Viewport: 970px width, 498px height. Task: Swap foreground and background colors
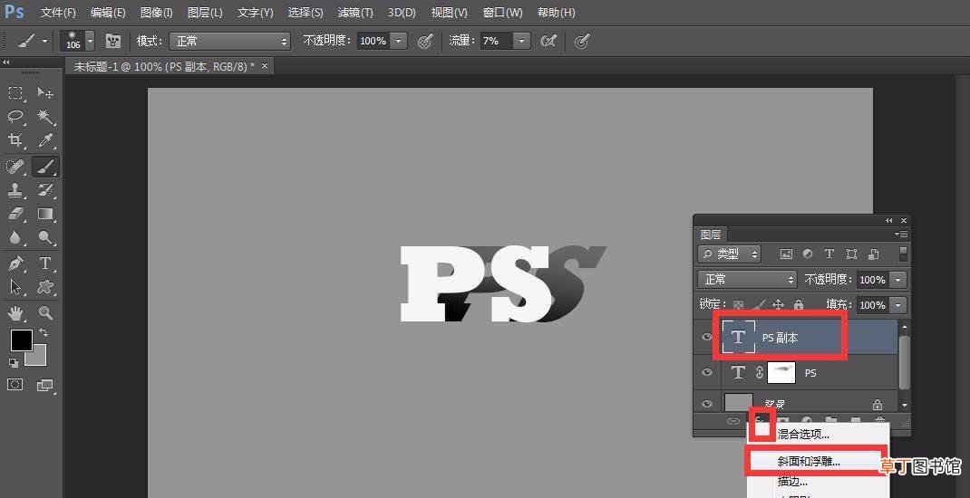coord(44,332)
